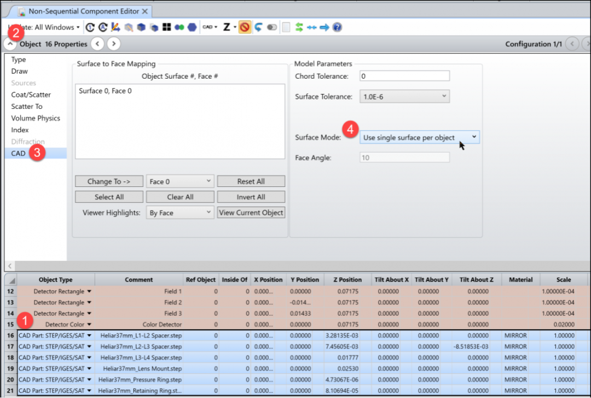Click the red prohibited circle toolbar icon
Screen dimensions: 591x398
[x=245, y=27]
